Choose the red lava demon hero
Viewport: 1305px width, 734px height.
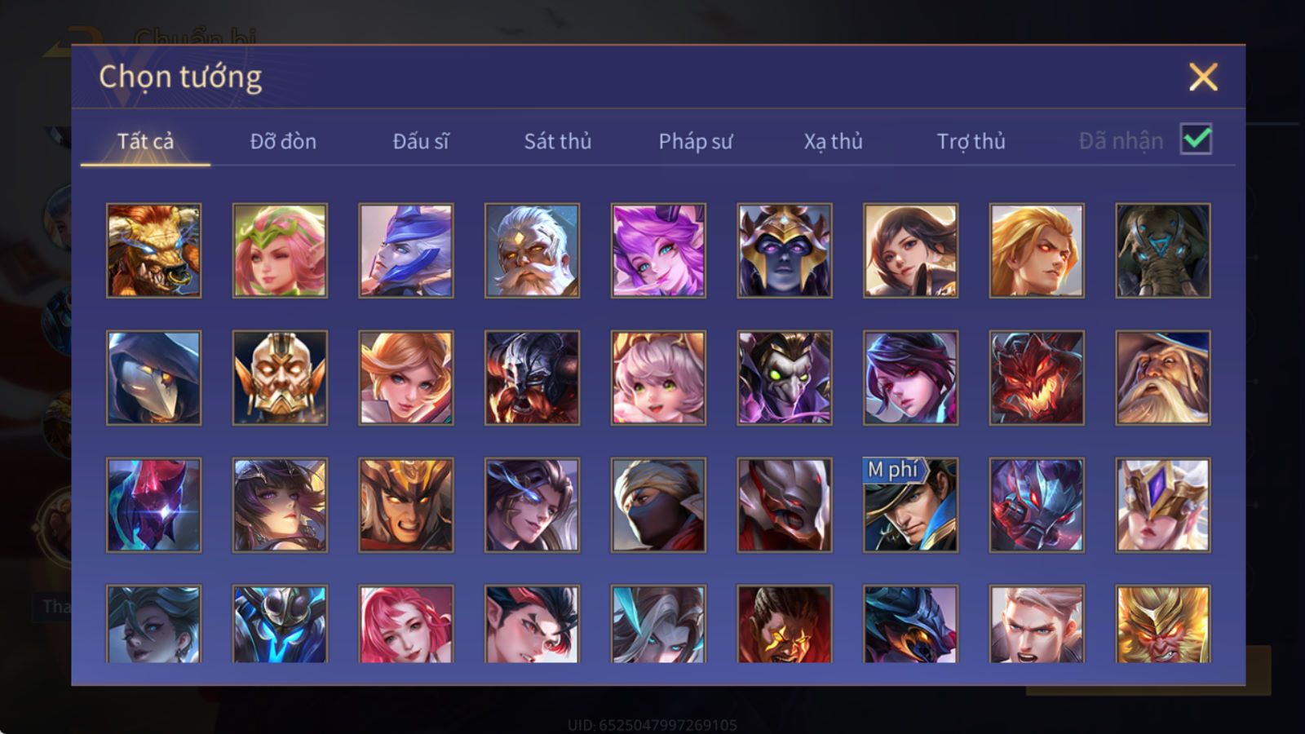pos(1037,378)
